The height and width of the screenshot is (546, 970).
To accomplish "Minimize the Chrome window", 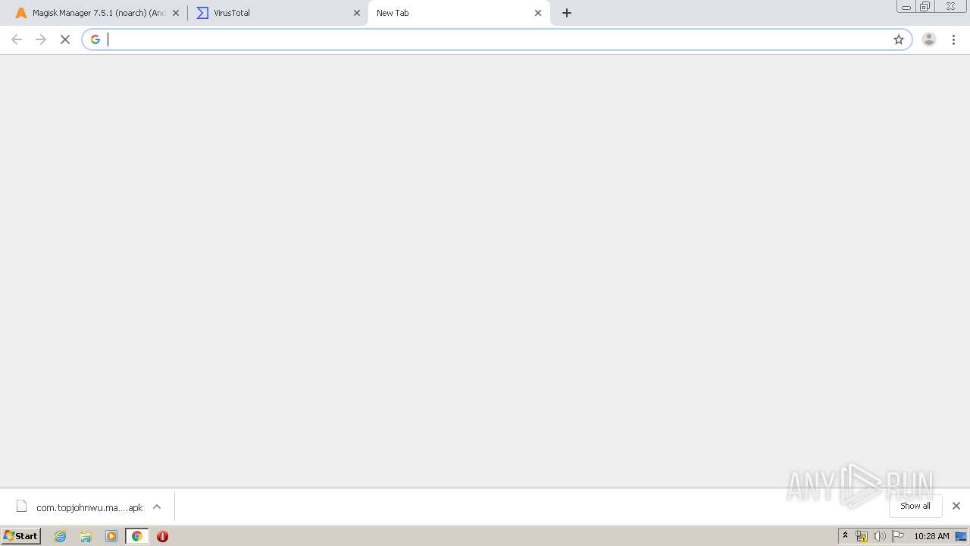I will pyautogui.click(x=906, y=7).
